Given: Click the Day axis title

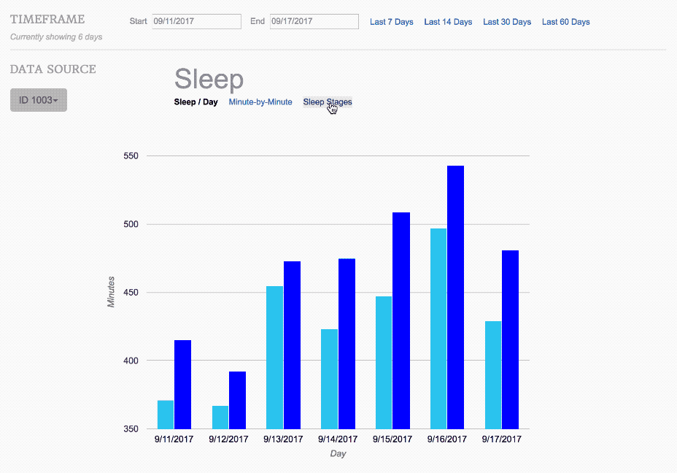Looking at the screenshot, I should point(338,453).
